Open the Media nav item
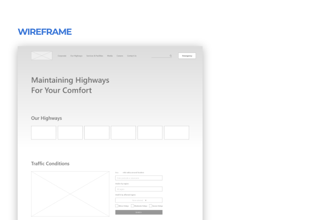331x220 pixels. coord(110,56)
